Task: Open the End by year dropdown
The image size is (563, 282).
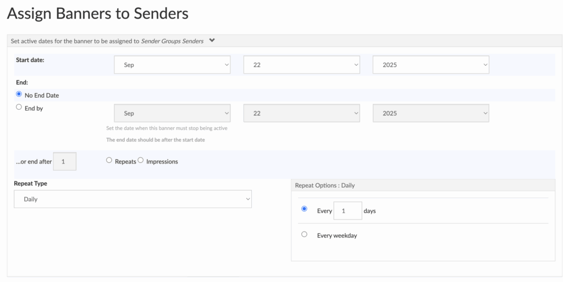Action: (x=430, y=113)
